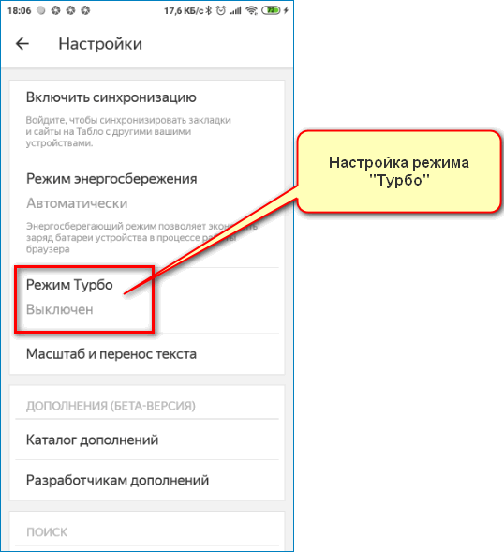Tap the 18:06 clock in status bar
This screenshot has width=504, height=552.
[19, 11]
